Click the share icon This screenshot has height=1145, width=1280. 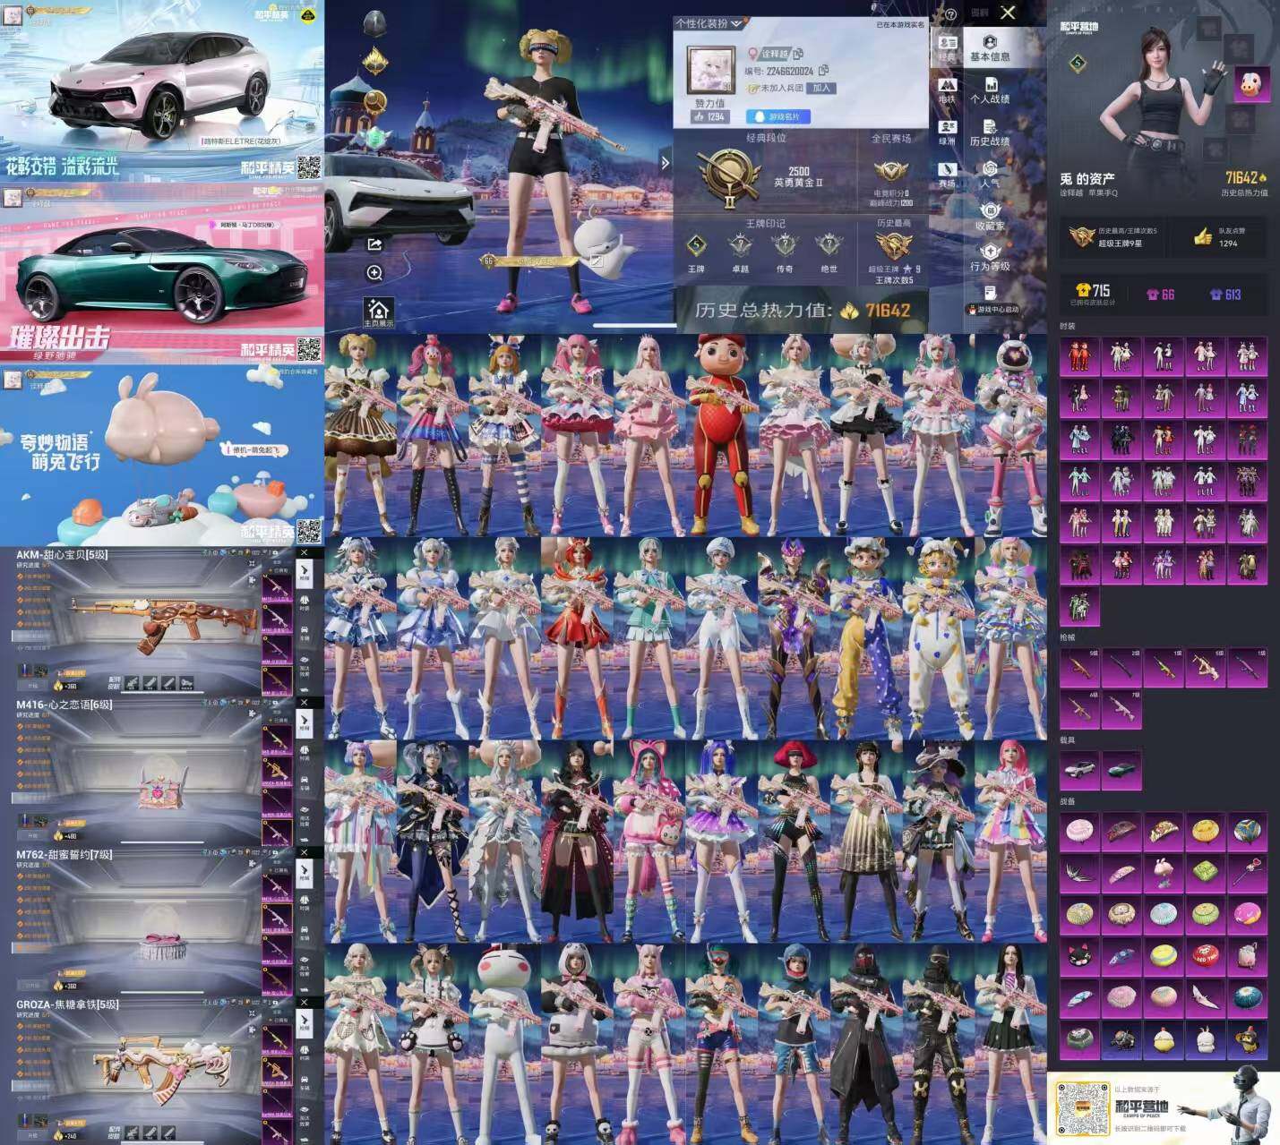tap(374, 244)
